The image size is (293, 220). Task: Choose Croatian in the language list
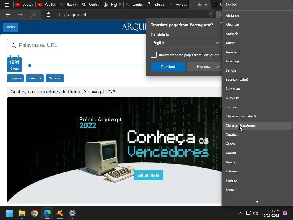click(257, 135)
